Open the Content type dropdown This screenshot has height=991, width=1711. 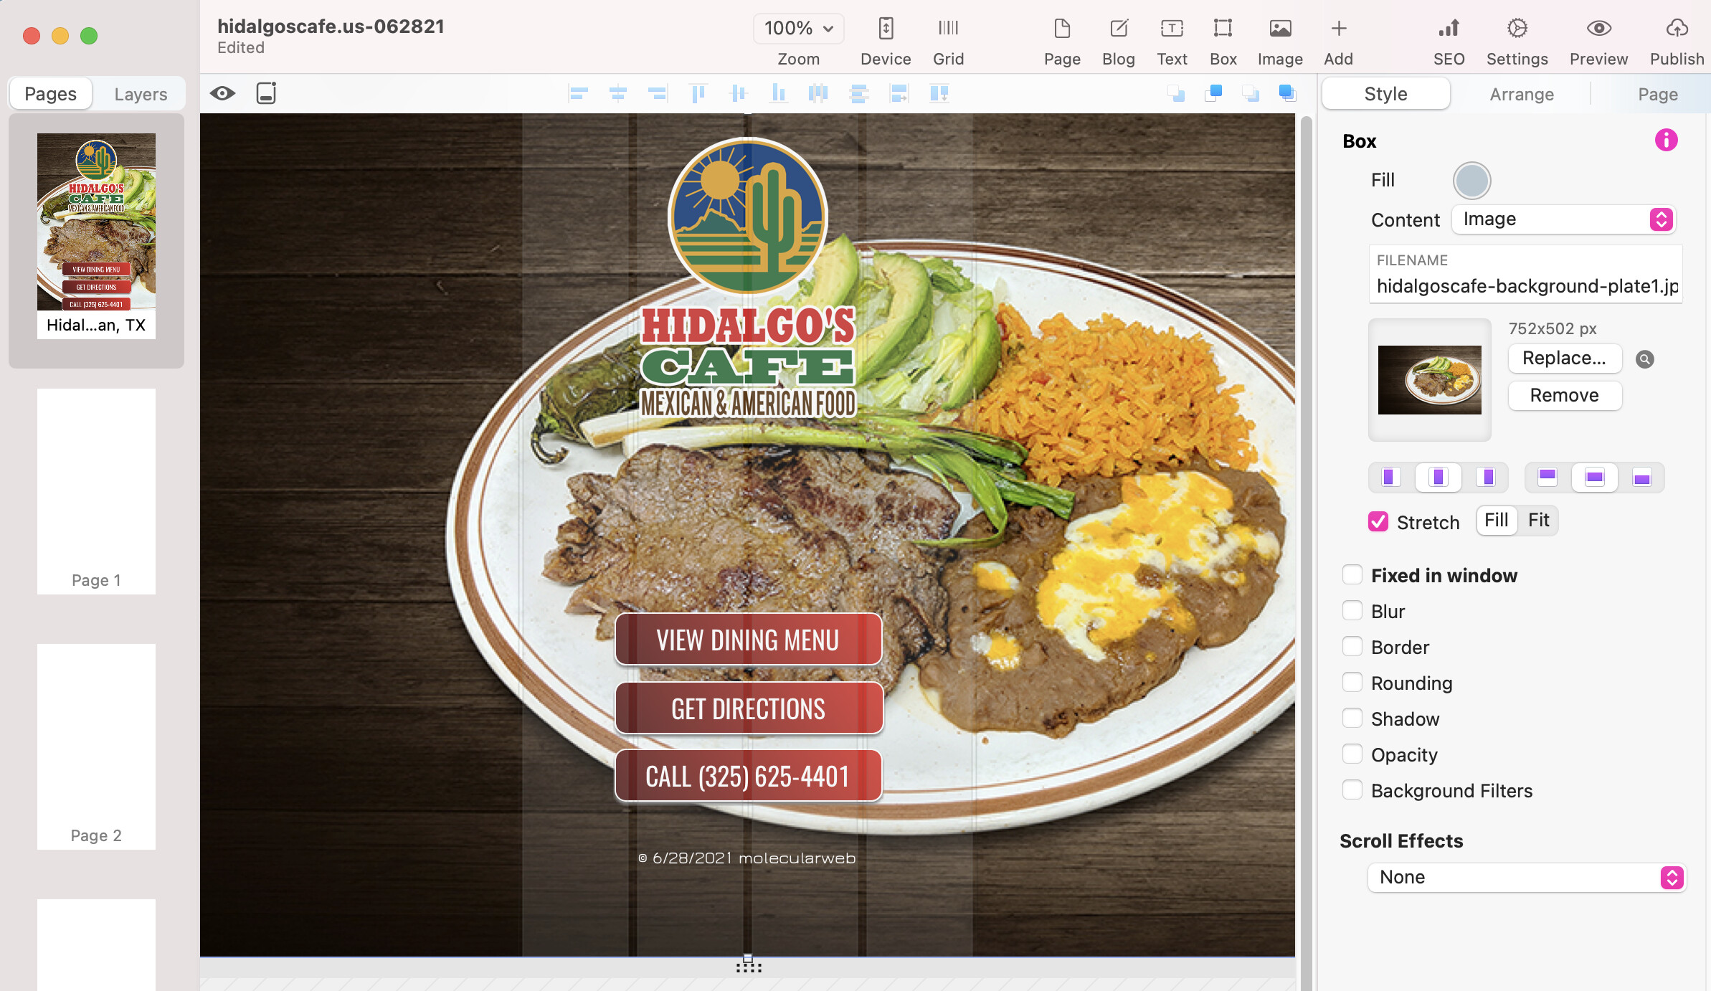pyautogui.click(x=1563, y=219)
